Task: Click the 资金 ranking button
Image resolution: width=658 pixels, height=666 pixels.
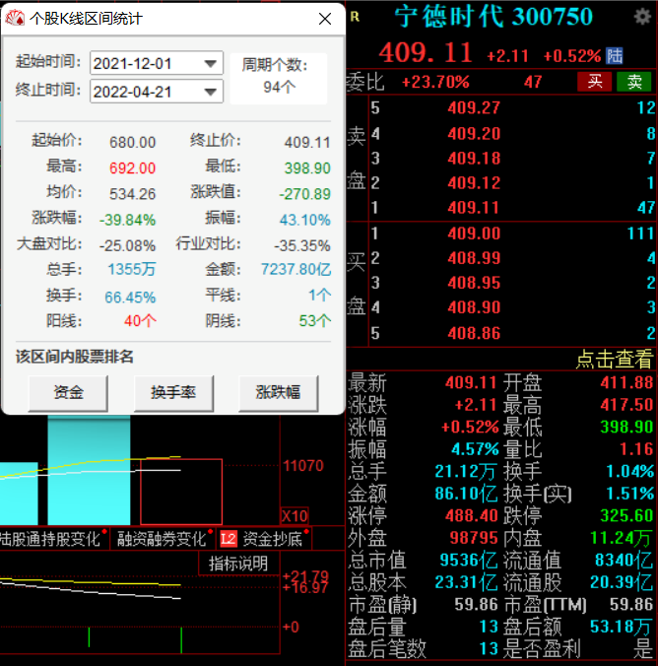Action: [x=68, y=392]
